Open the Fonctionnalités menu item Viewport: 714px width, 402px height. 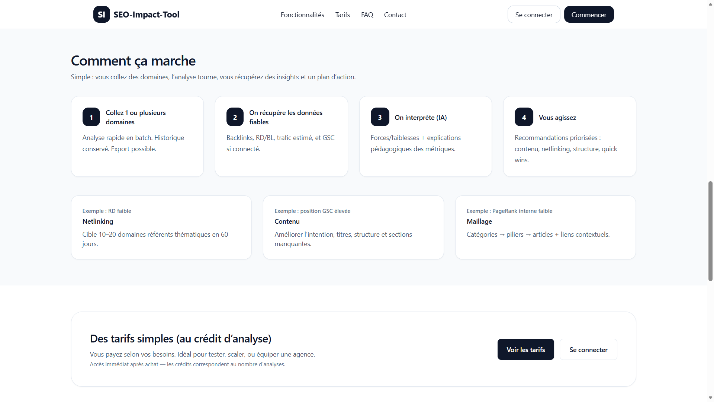click(x=302, y=15)
